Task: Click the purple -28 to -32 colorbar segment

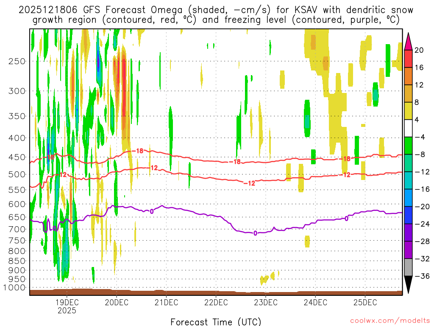Action: click(408, 250)
